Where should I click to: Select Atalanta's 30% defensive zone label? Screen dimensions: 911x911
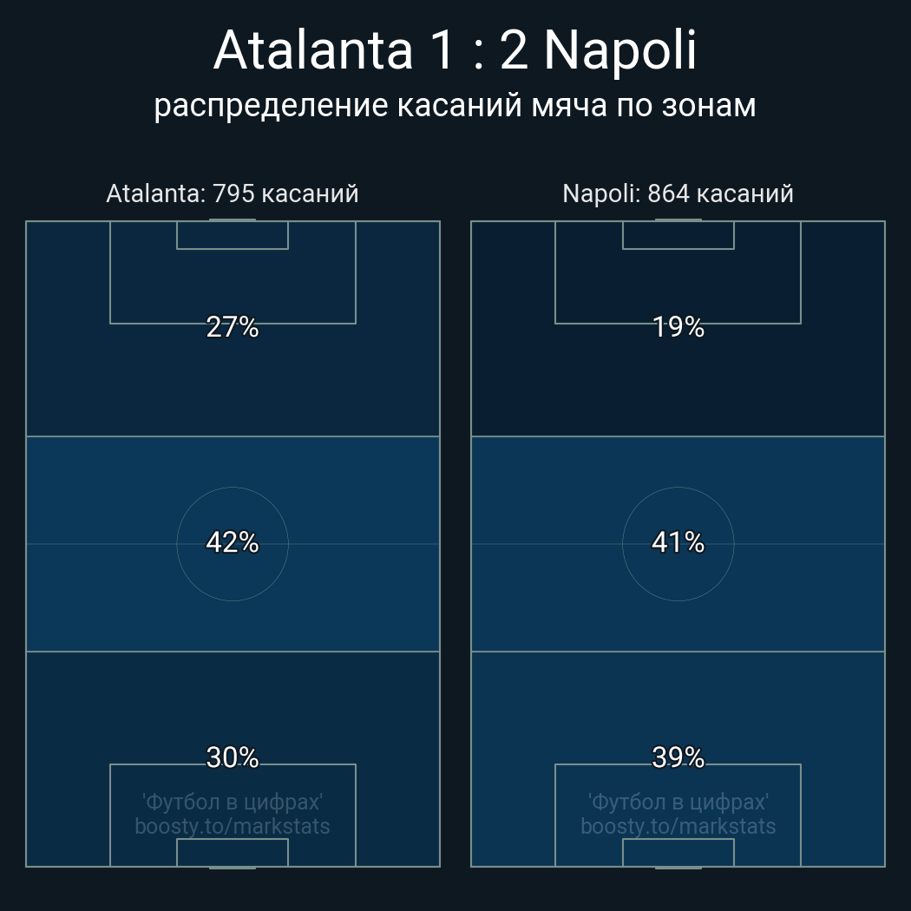(232, 757)
